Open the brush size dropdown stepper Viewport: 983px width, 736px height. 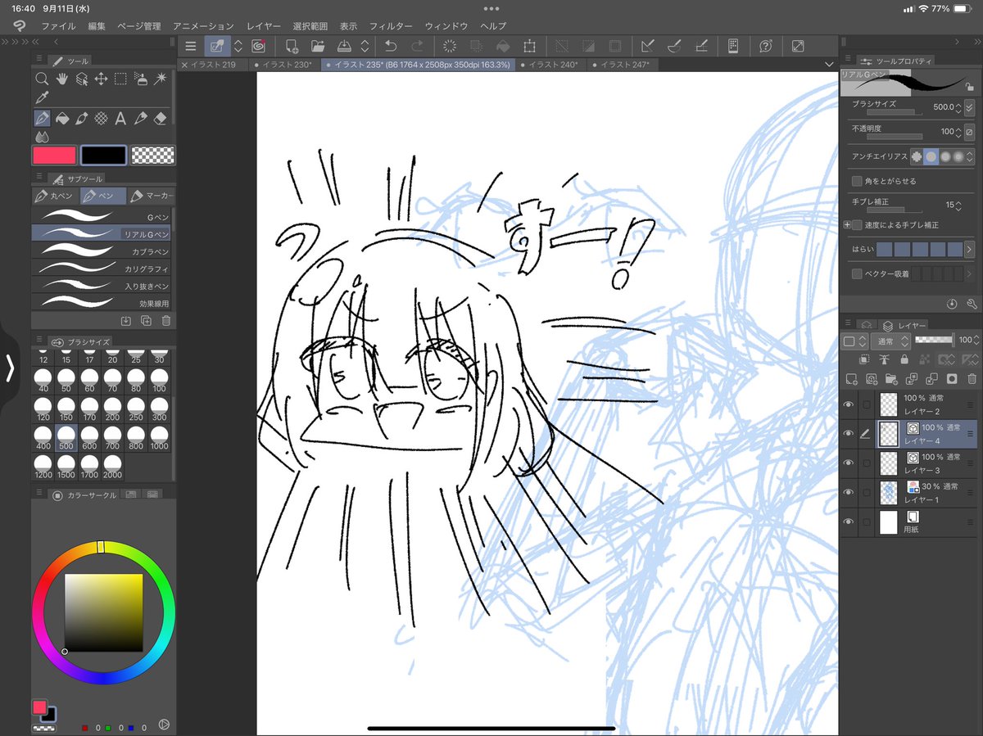[957, 106]
